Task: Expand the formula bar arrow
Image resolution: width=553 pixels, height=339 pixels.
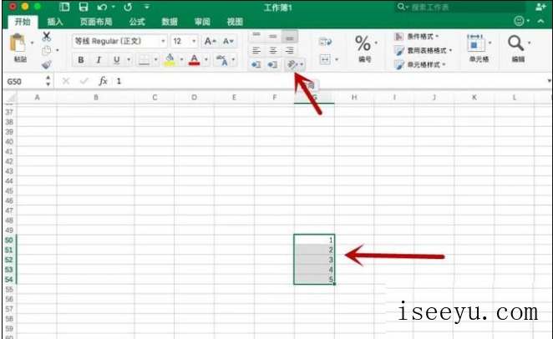Action: (x=549, y=81)
